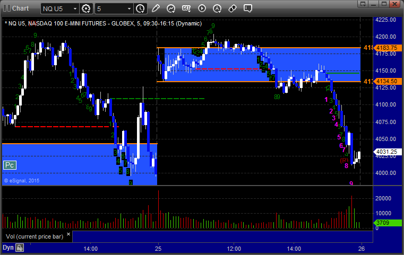This screenshot has width=404, height=255.
Task: Click the 20000 volume axis label
Action: (383, 198)
